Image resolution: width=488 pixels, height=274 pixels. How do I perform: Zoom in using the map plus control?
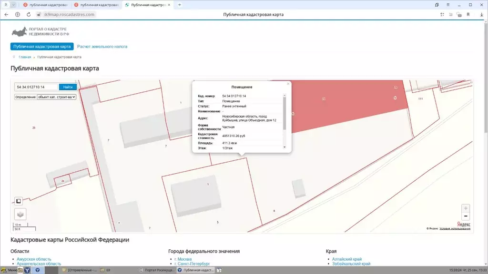tap(466, 208)
